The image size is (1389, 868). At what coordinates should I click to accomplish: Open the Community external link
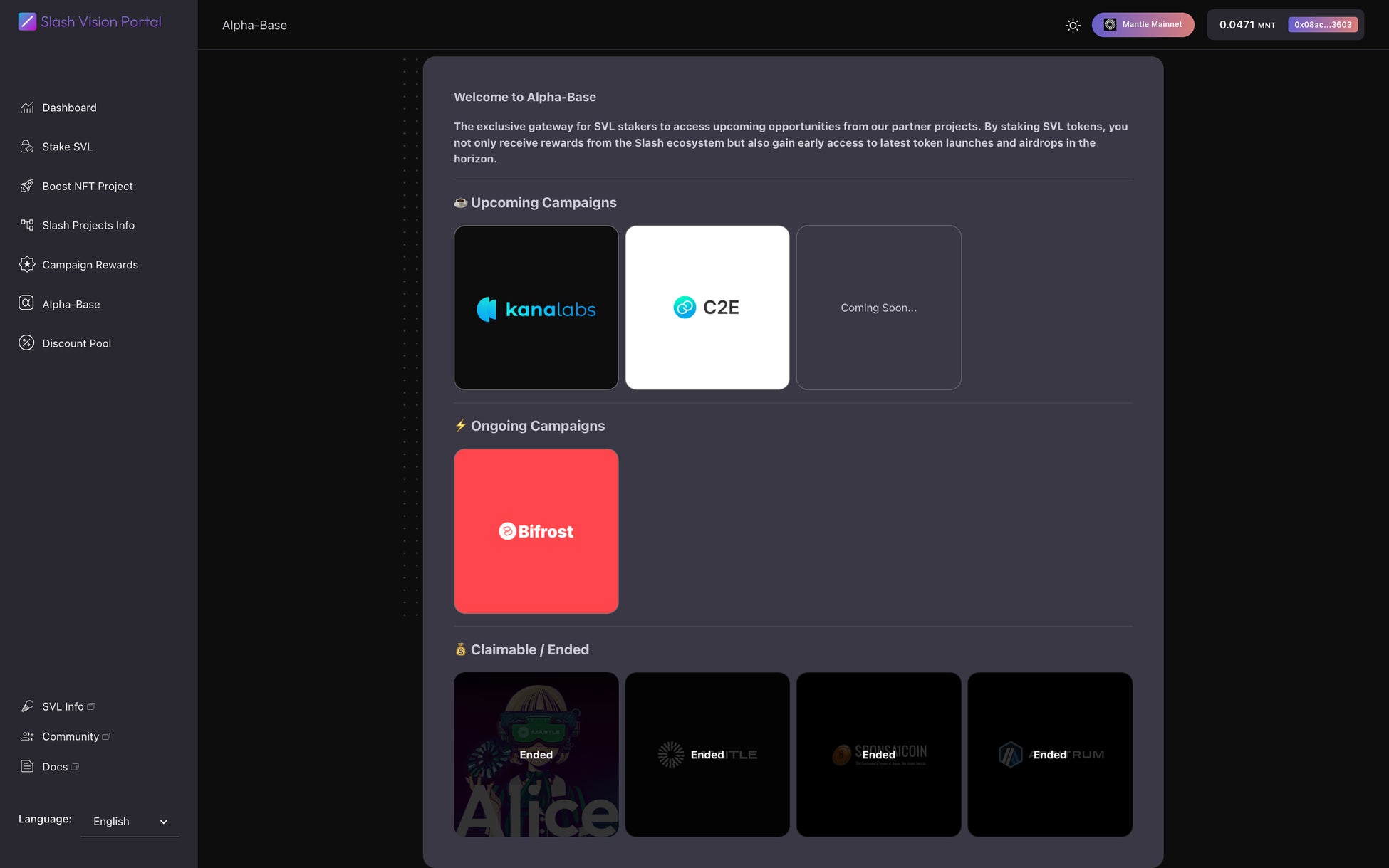71,736
